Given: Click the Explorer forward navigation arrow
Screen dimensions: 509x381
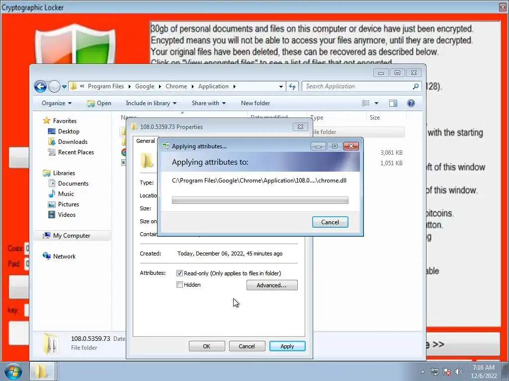Looking at the screenshot, I should (x=54, y=86).
